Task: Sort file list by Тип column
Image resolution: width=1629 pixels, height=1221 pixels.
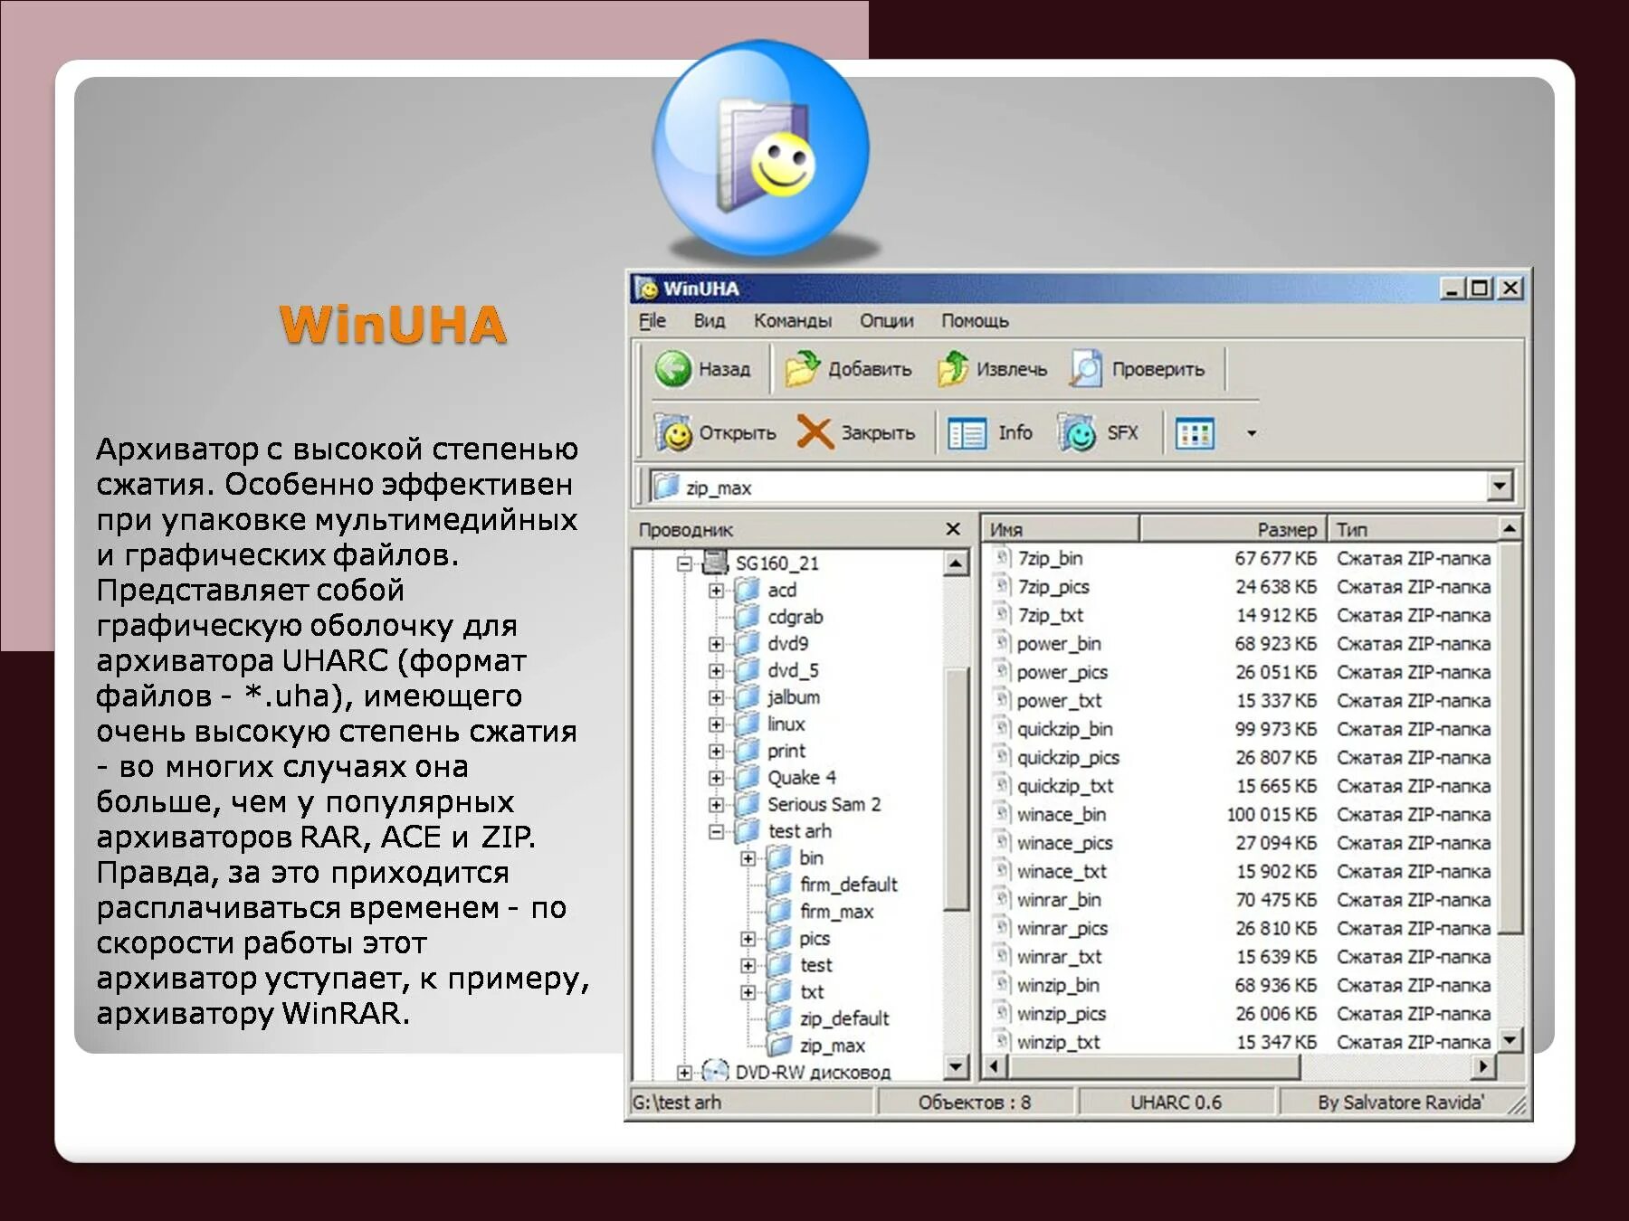Action: tap(1414, 529)
